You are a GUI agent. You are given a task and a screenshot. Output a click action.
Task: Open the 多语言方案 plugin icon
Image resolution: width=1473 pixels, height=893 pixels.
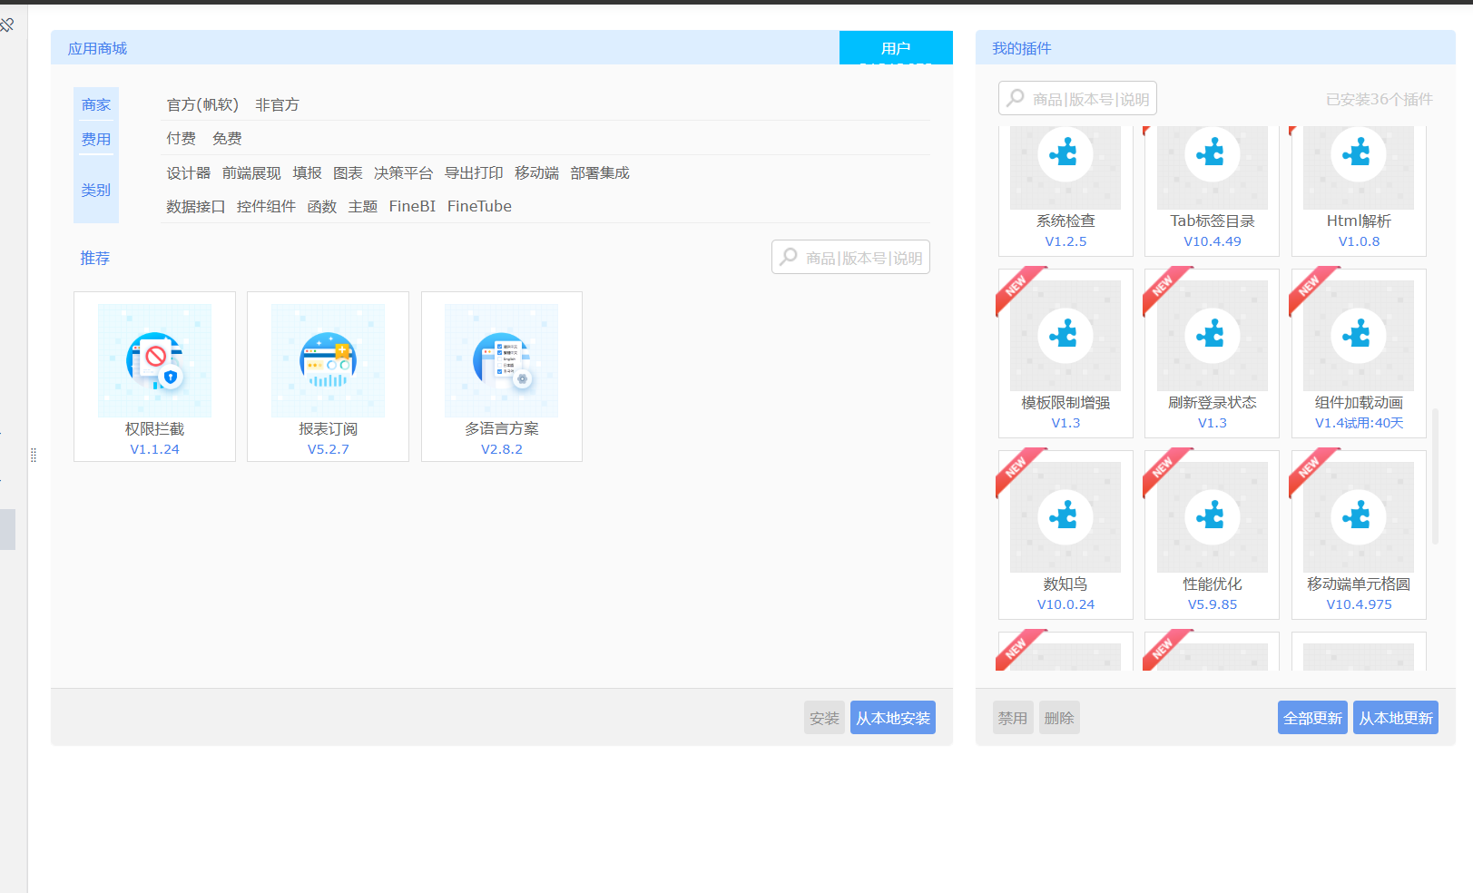click(501, 360)
